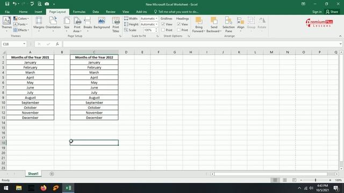Image resolution: width=344 pixels, height=193 pixels.
Task: Switch to the Data tab
Action: (96, 12)
